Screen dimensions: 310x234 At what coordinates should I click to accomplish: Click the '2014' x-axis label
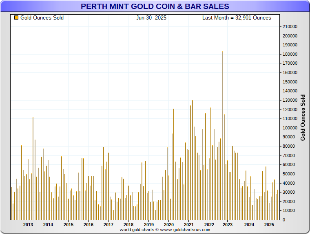[x=48, y=225]
